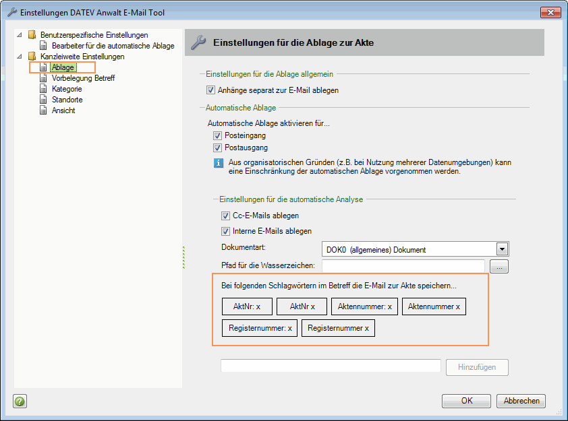The width and height of the screenshot is (568, 421).
Task: Click the document icon beside Standorte
Action: (x=43, y=100)
